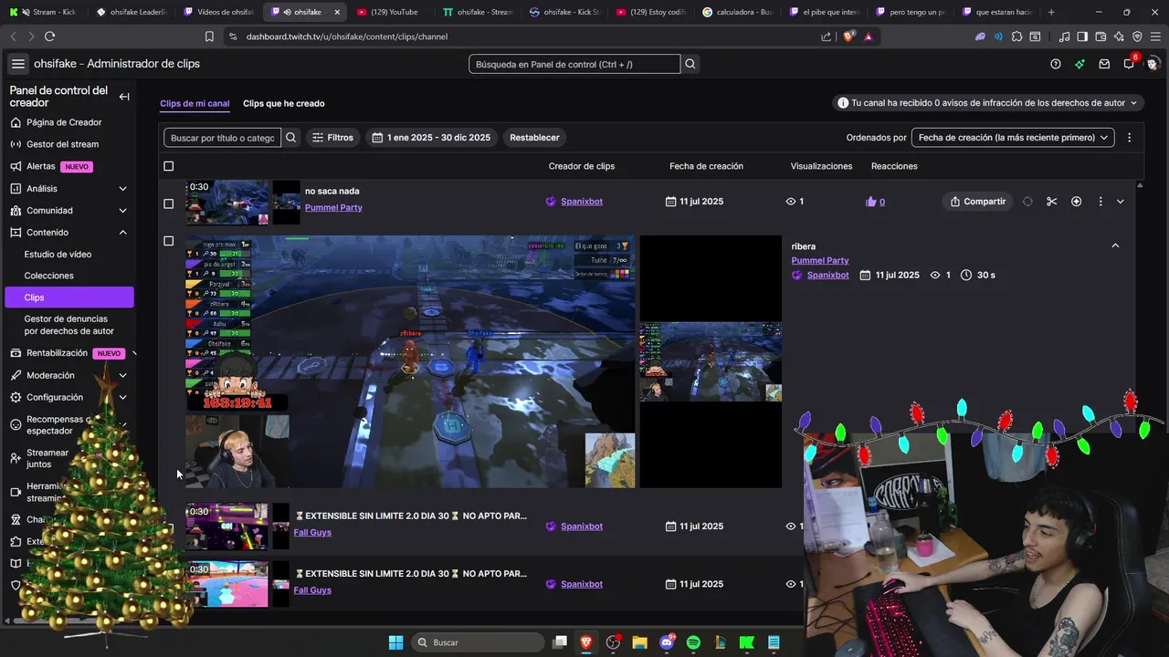Open Alertas in the sidebar

coord(41,167)
